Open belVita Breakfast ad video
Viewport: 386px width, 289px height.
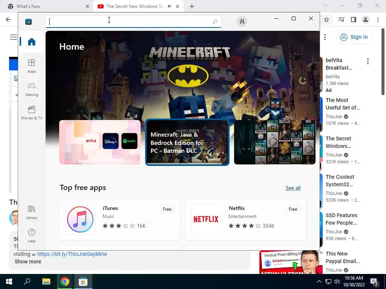tap(339, 64)
